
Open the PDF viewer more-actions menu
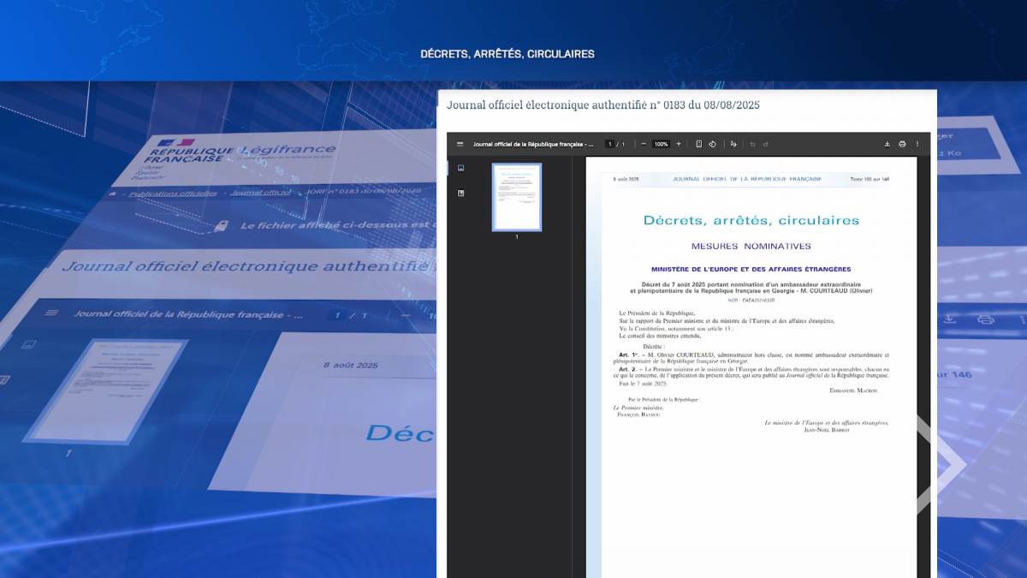click(x=917, y=144)
